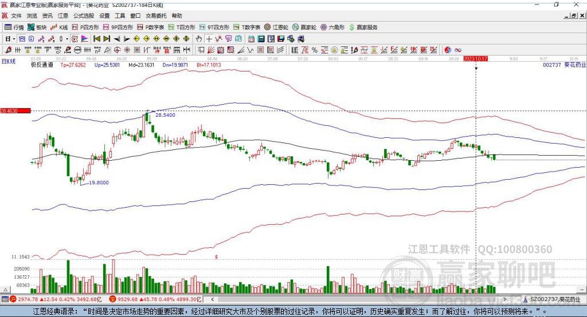Image resolution: width=587 pixels, height=317 pixels.
Task: Select the circled 金 golden ratio tool
Action: click(x=334, y=50)
